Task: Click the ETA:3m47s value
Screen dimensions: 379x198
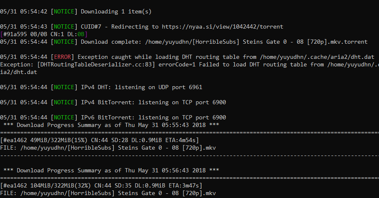Action: click(x=183, y=185)
